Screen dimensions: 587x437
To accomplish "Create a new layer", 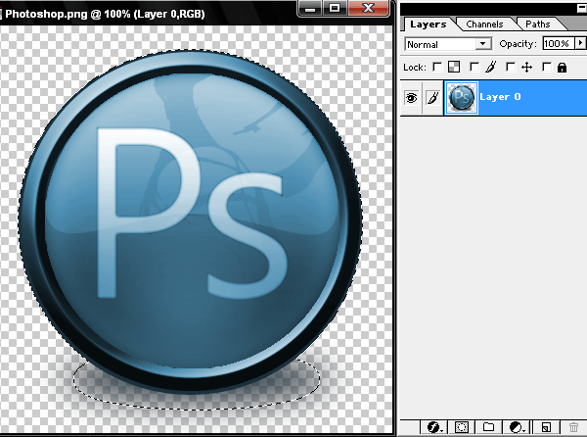I will coord(546,427).
